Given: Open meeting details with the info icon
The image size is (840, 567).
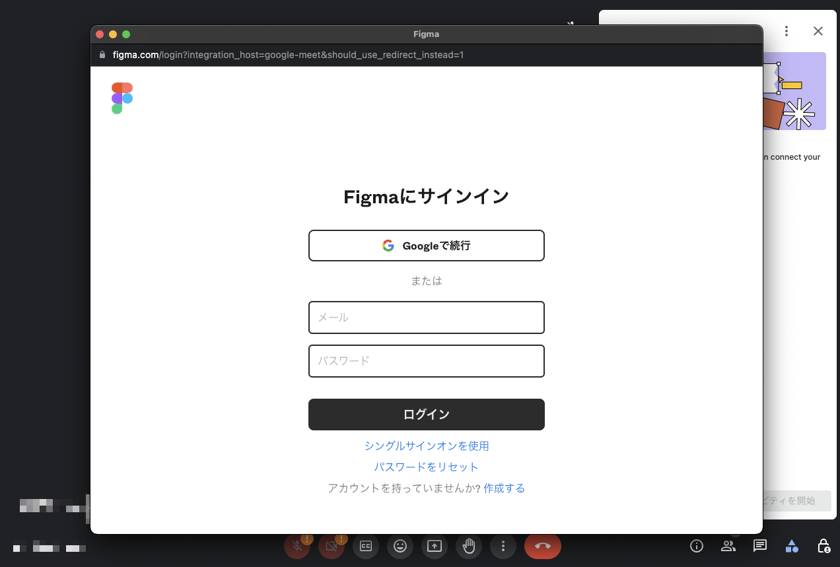Looking at the screenshot, I should point(696,546).
